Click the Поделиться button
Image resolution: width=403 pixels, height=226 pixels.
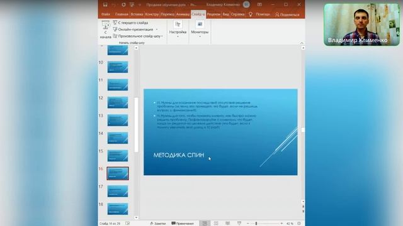coord(287,14)
